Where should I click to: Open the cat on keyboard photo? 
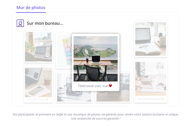151,79
